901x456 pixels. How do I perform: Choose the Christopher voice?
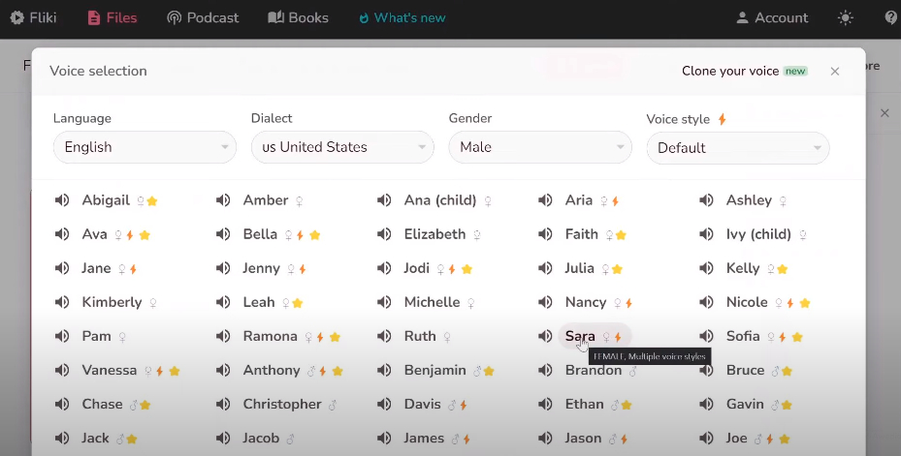tap(281, 404)
